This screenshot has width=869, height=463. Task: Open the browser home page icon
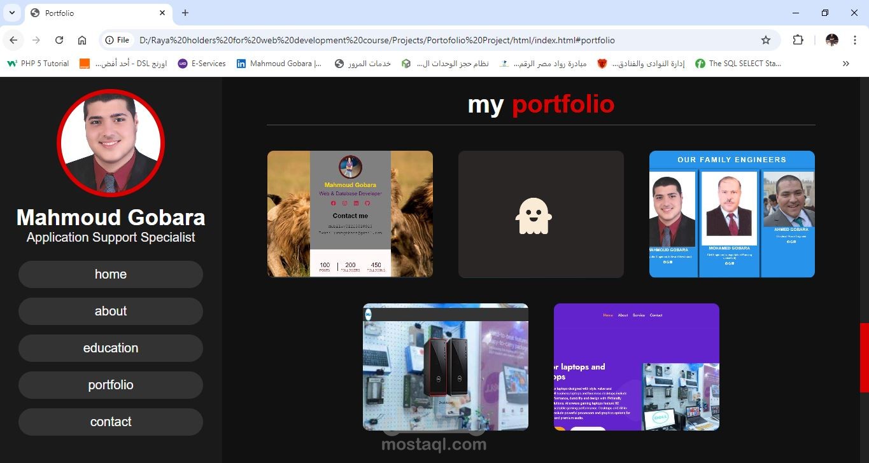coord(82,40)
